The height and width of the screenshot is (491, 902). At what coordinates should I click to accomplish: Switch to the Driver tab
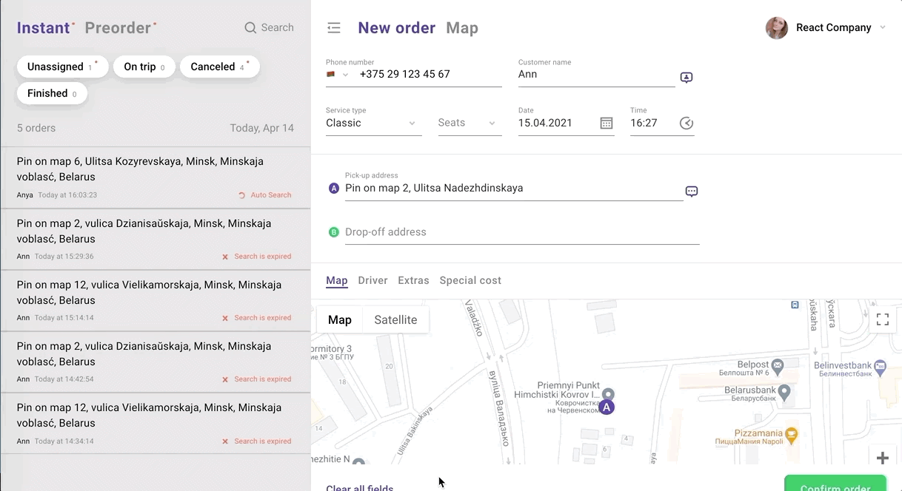(x=373, y=280)
